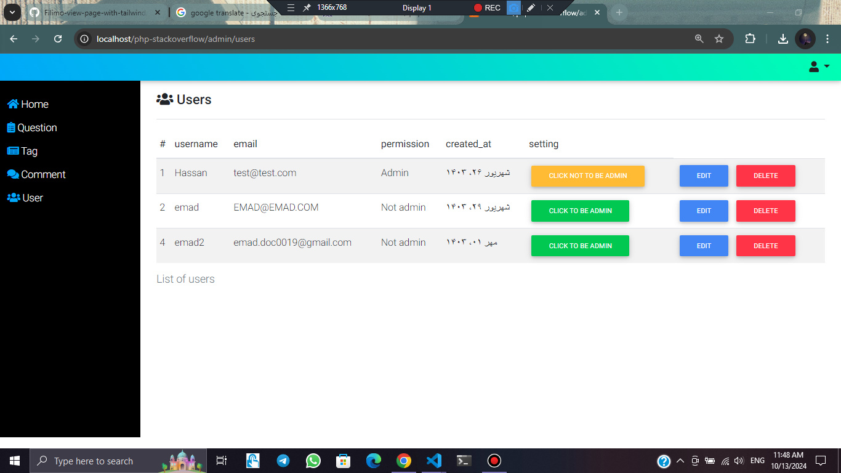Click the browser back arrow

click(x=14, y=39)
